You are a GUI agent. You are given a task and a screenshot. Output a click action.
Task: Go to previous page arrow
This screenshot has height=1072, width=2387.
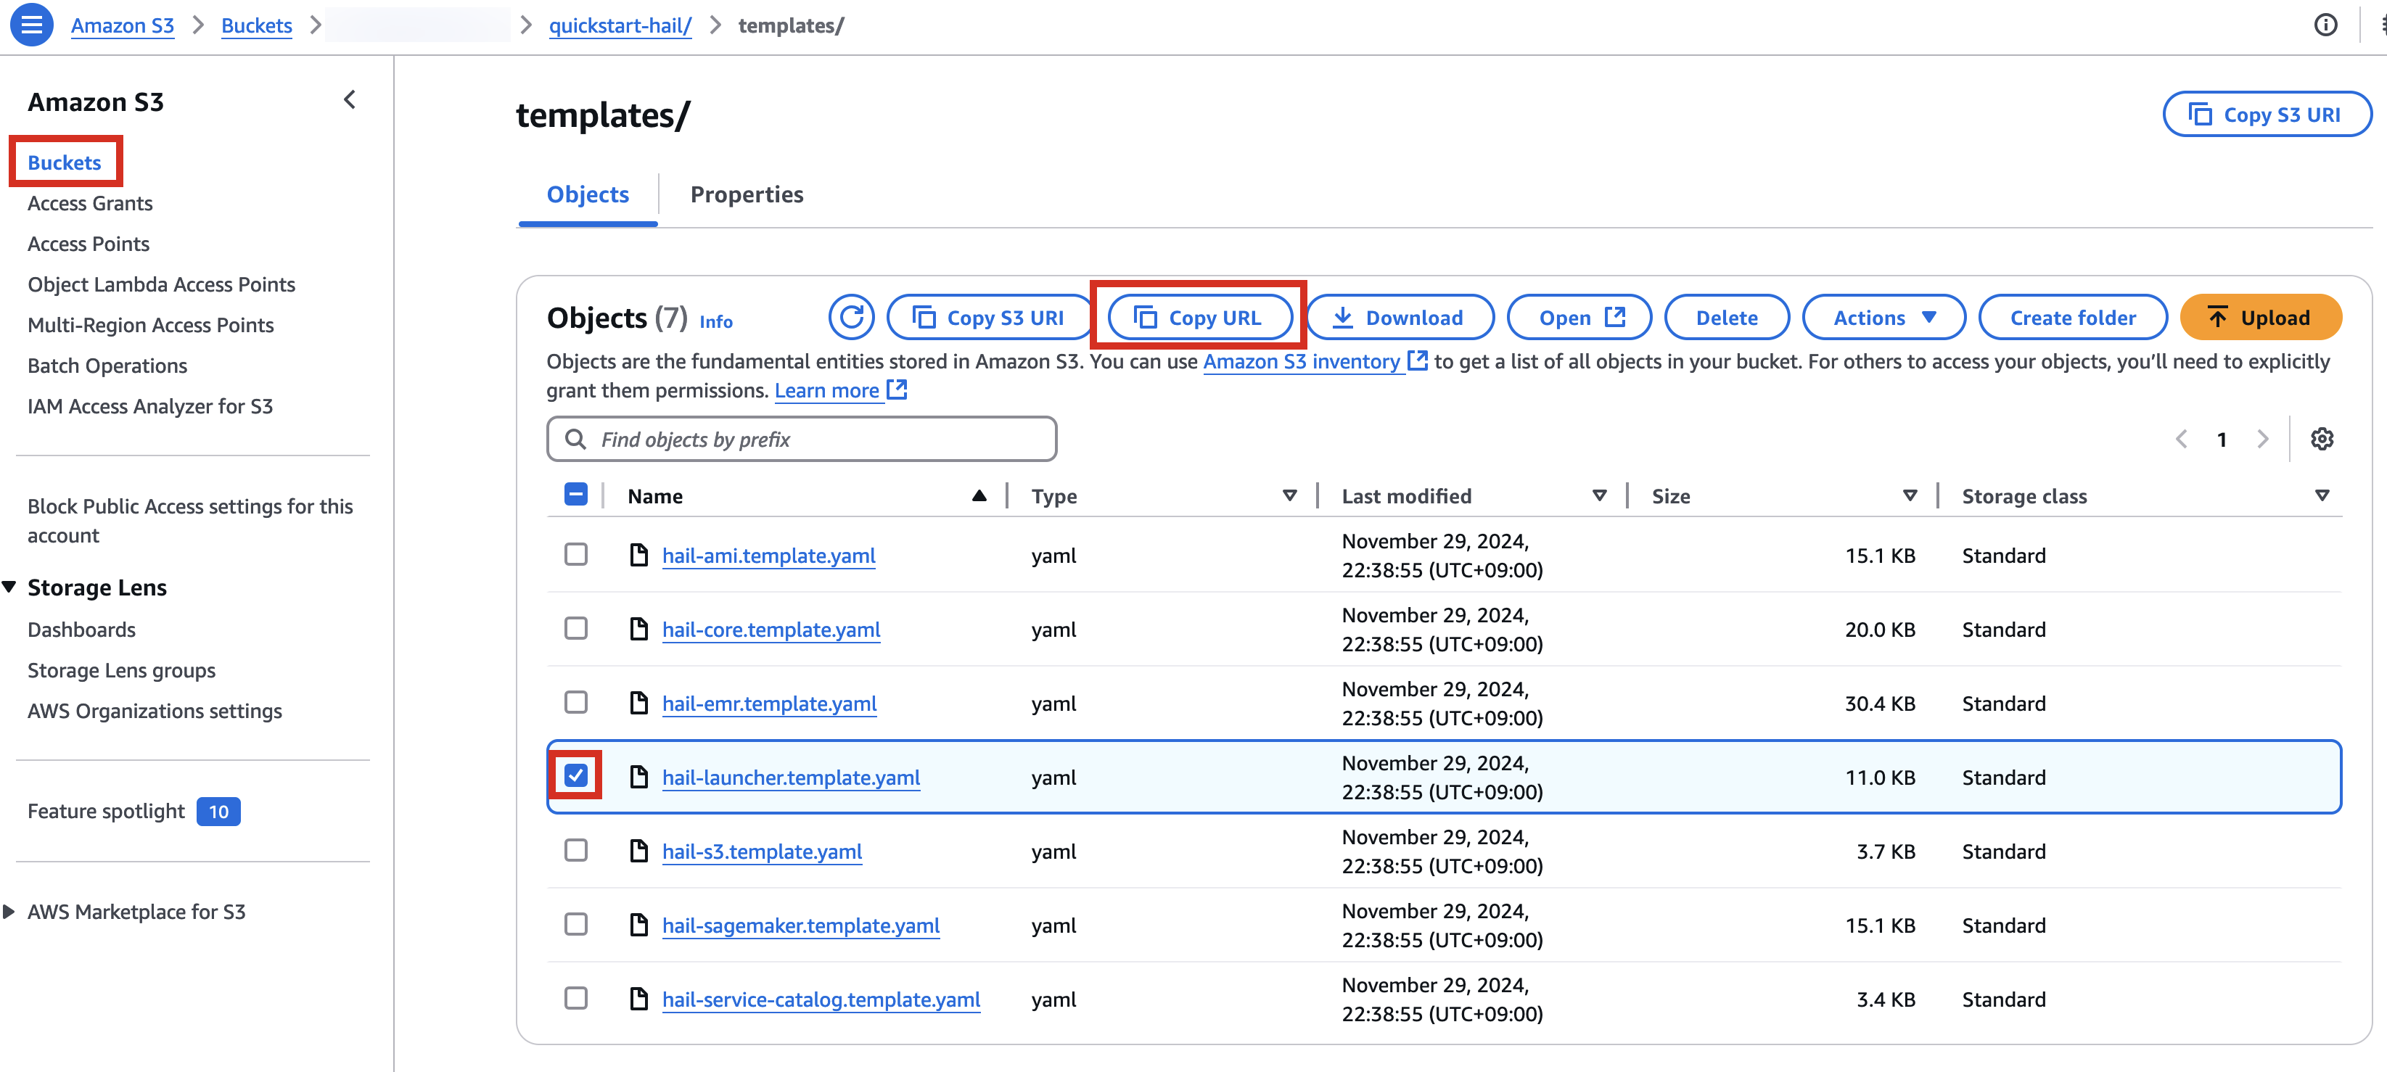pyautogui.click(x=2181, y=440)
